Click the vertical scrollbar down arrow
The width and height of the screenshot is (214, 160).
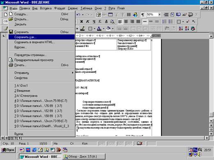(x=211, y=121)
